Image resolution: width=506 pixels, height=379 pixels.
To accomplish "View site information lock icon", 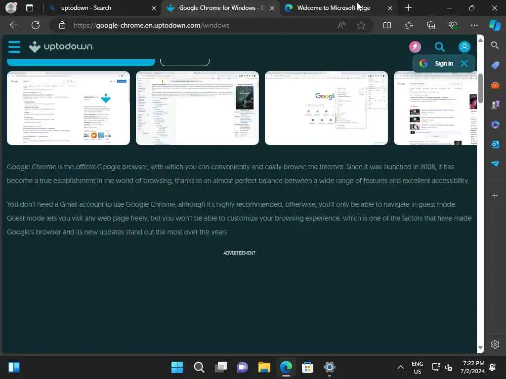I will pyautogui.click(x=62, y=25).
